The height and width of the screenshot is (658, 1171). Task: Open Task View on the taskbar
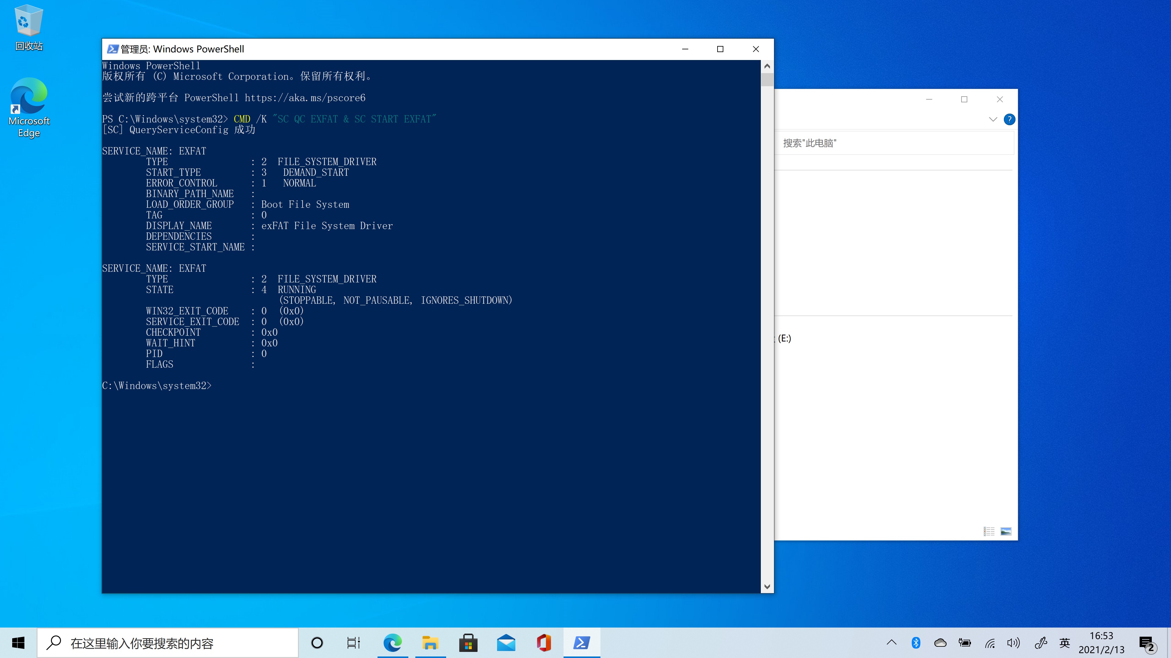click(354, 642)
